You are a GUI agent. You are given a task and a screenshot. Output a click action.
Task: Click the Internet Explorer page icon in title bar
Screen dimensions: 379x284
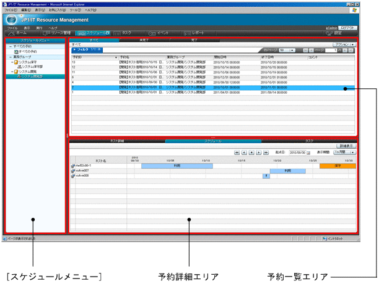point(4,4)
